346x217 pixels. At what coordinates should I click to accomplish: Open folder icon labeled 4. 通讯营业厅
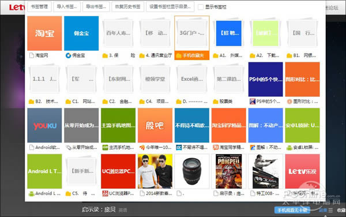pos(142,55)
